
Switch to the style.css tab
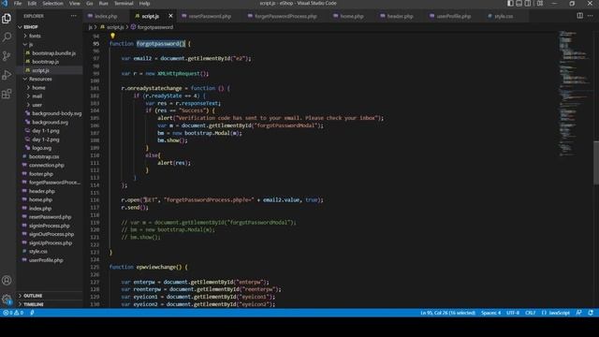click(x=504, y=16)
